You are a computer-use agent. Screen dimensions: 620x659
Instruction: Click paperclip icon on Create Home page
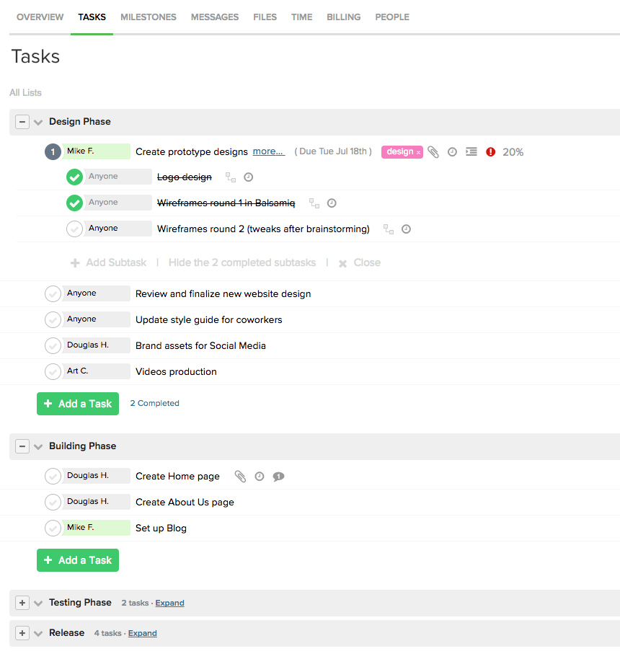241,477
